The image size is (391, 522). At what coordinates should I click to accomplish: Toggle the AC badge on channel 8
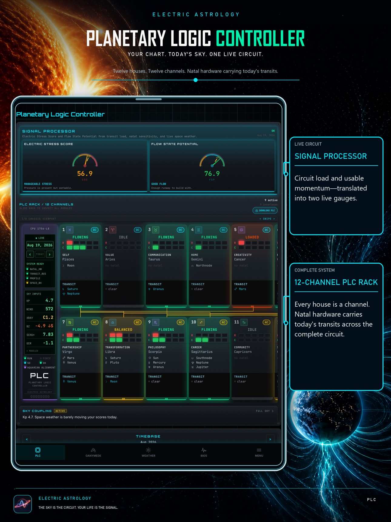138,322
